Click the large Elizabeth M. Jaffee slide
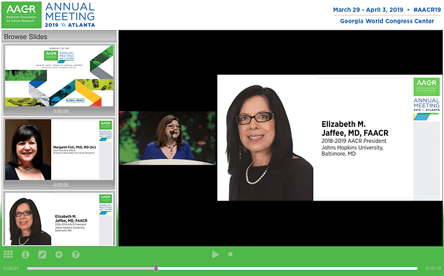 (x=330, y=137)
